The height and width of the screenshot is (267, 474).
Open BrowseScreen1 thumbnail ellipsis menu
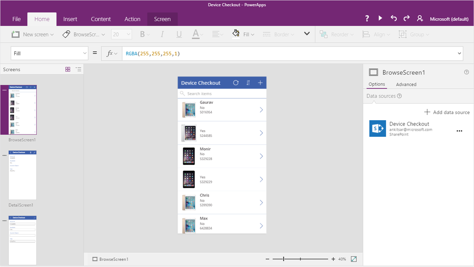(x=5, y=90)
